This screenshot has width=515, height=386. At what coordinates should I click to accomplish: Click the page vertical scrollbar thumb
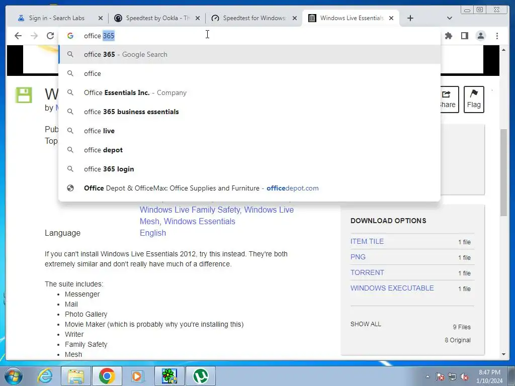(x=503, y=172)
